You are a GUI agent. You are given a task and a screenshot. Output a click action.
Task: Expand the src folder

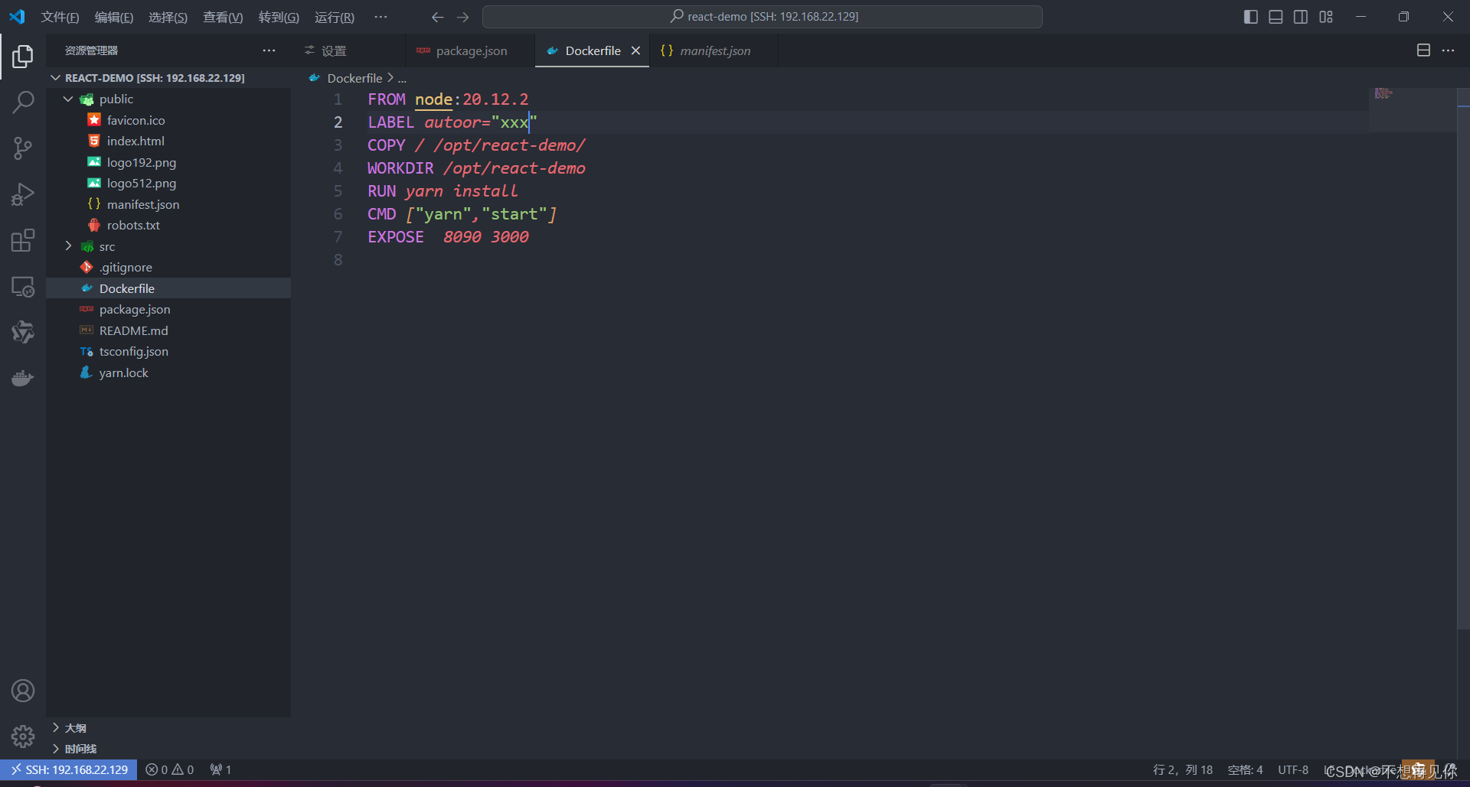coord(68,246)
